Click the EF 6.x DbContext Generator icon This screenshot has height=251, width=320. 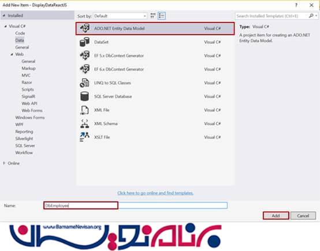(x=84, y=69)
